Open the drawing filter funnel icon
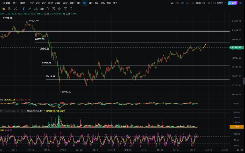The height and width of the screenshot is (153, 245). coord(65,9)
